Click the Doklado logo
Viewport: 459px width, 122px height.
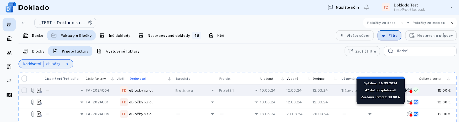coord(27,7)
